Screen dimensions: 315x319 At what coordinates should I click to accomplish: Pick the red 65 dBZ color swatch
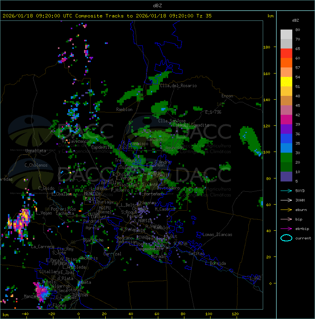coord(286,53)
